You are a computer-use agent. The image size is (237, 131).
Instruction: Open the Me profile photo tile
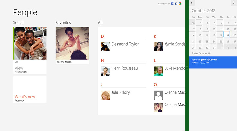tap(30, 43)
